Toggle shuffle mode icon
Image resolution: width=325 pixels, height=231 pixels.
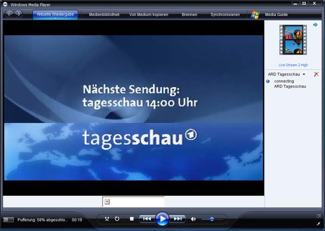click(x=107, y=219)
